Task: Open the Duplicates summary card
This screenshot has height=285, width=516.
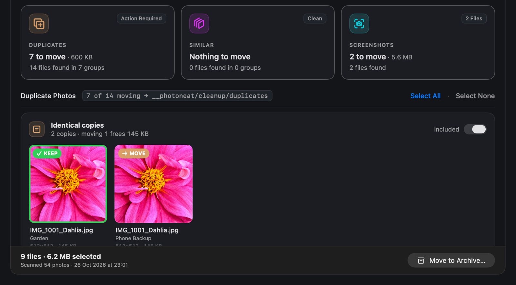Action: pos(97,42)
